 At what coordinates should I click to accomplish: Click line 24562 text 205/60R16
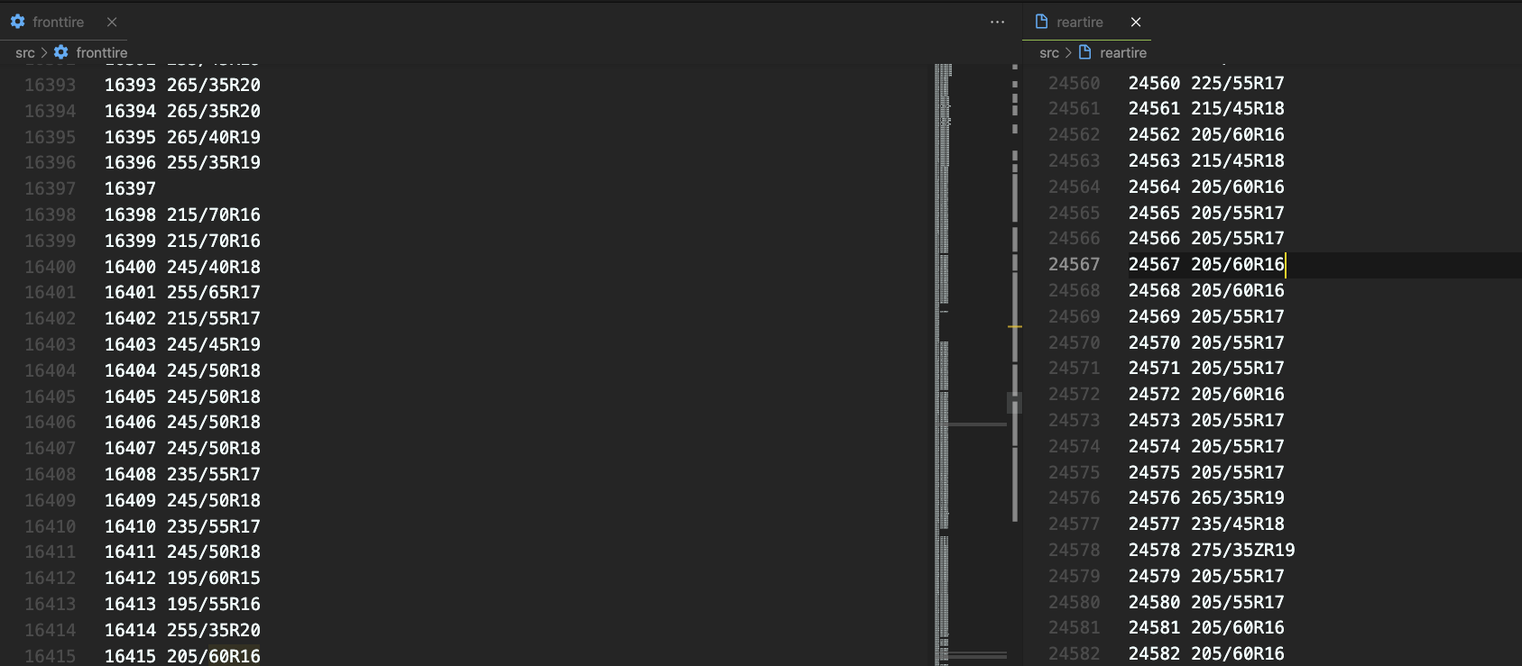1238,134
